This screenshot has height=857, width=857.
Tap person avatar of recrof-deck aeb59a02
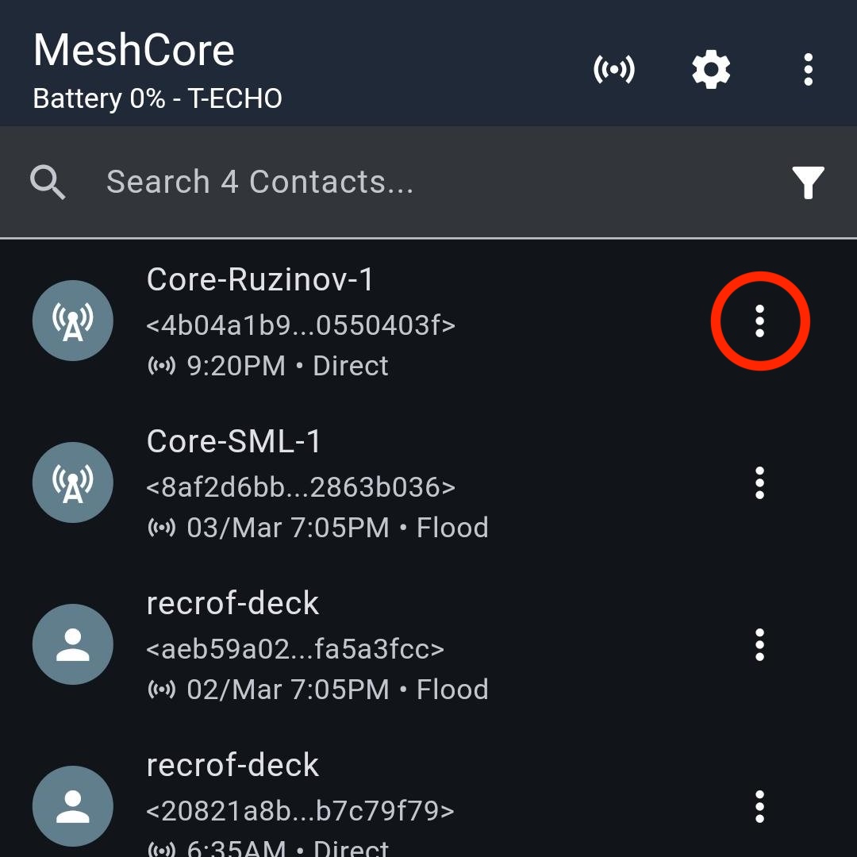73,644
